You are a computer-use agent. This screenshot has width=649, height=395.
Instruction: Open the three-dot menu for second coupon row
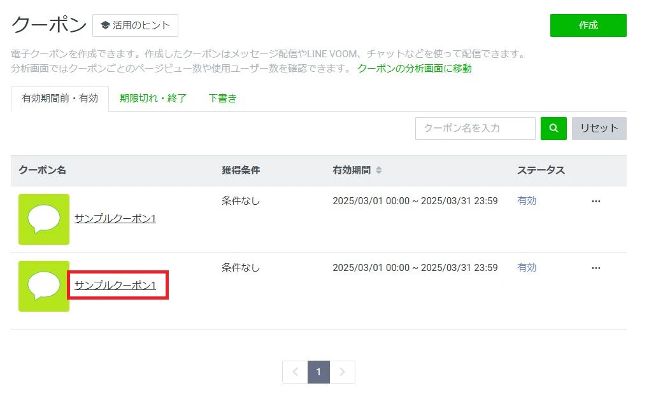click(x=596, y=268)
